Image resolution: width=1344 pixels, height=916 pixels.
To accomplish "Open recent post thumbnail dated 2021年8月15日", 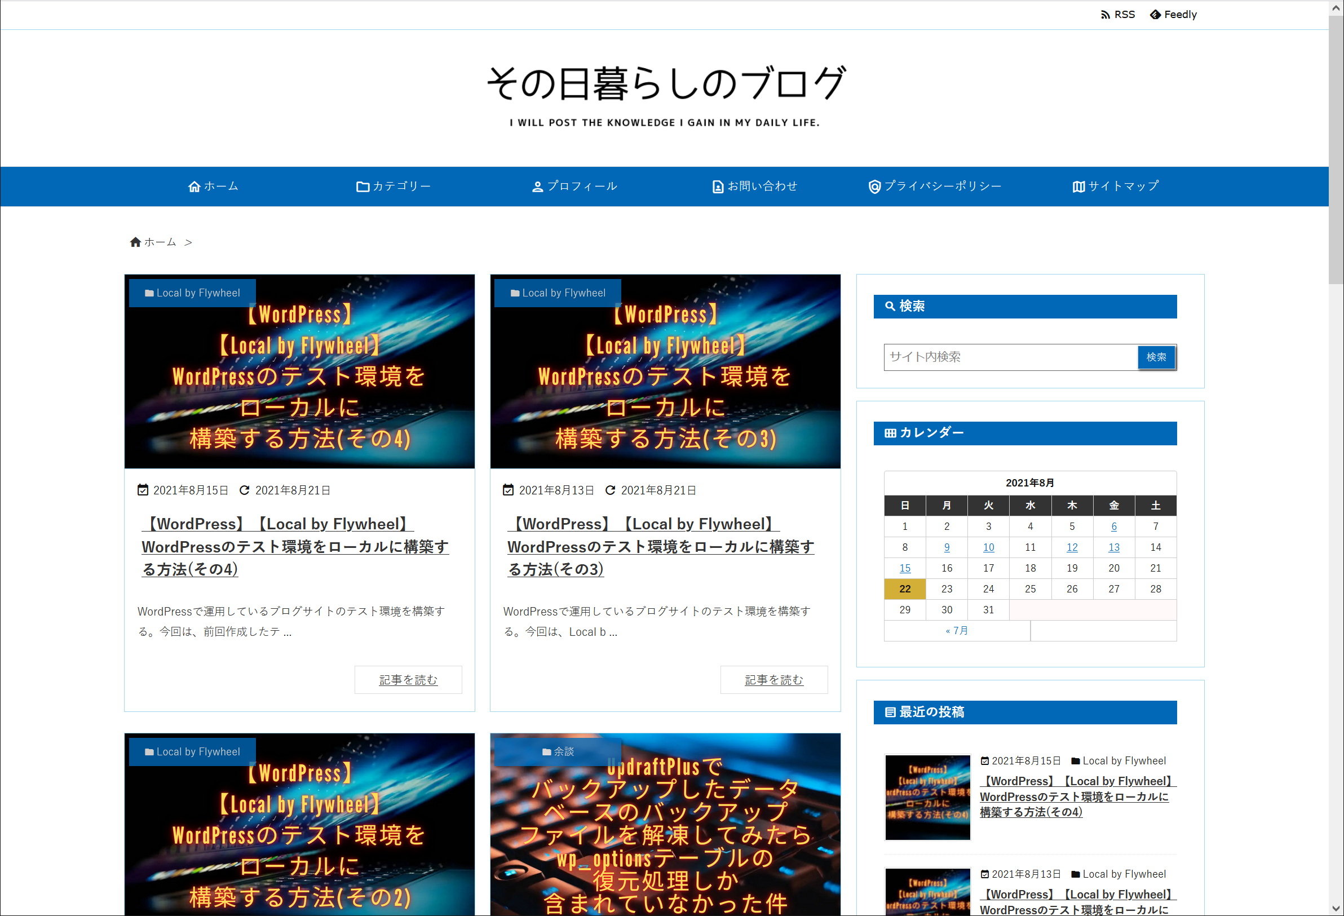I will (x=927, y=797).
